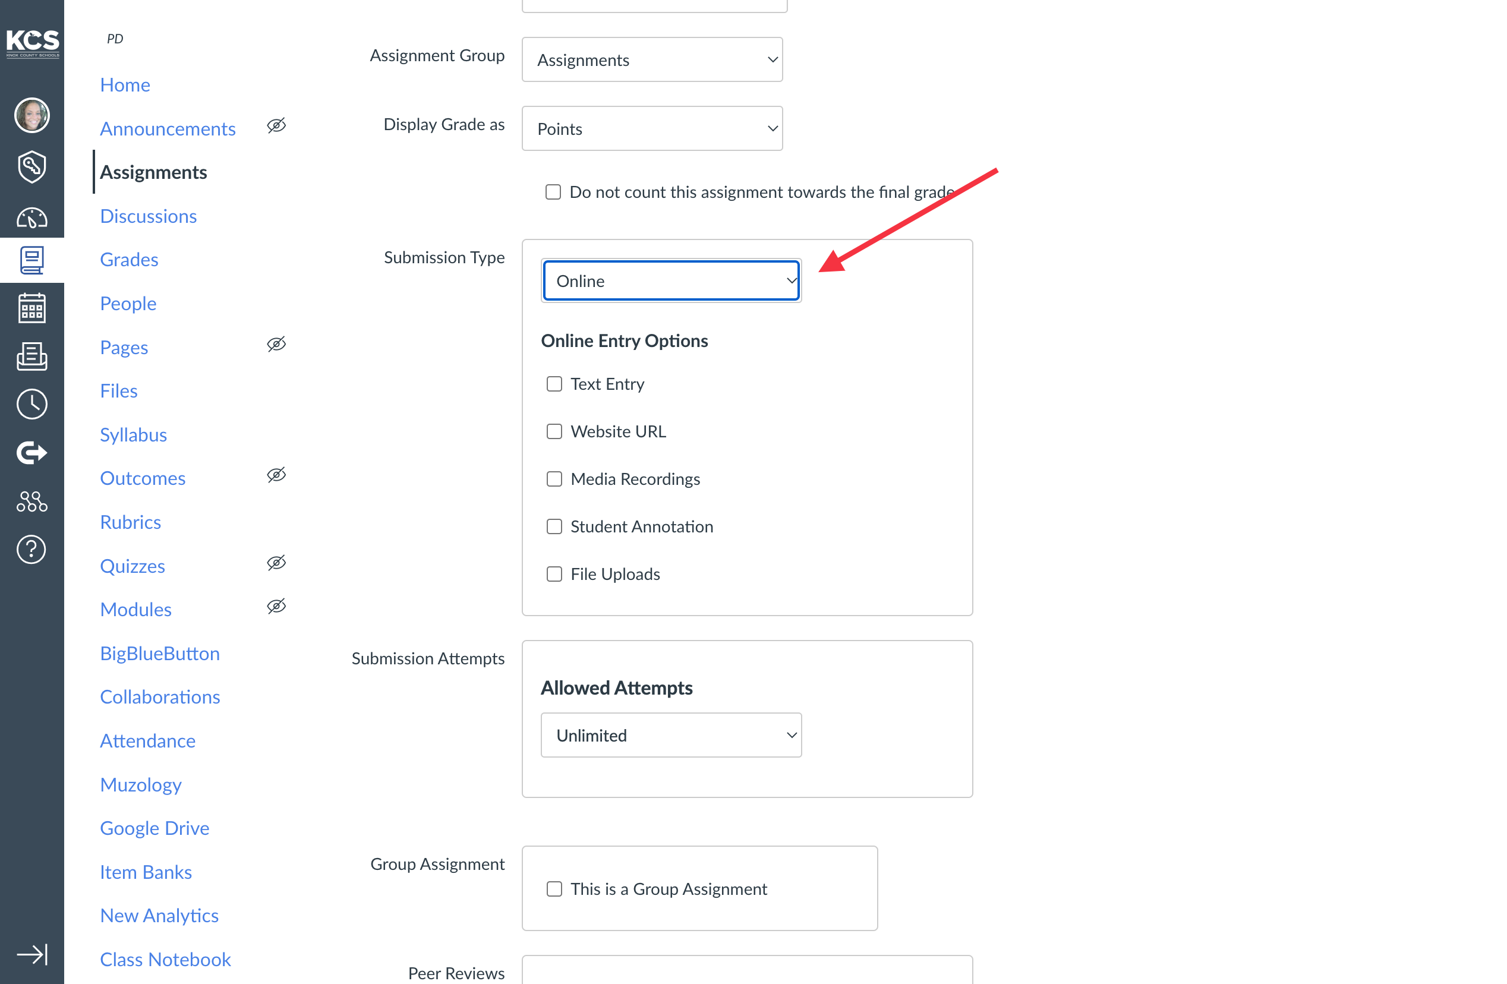This screenshot has height=984, width=1507.
Task: Open the Item Banks link
Action: (x=146, y=871)
